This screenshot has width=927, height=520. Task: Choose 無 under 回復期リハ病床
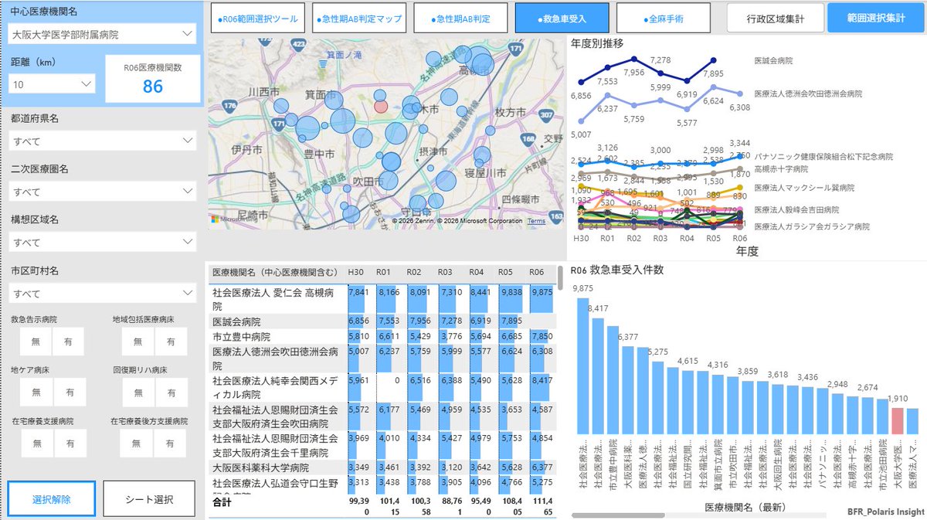138,393
